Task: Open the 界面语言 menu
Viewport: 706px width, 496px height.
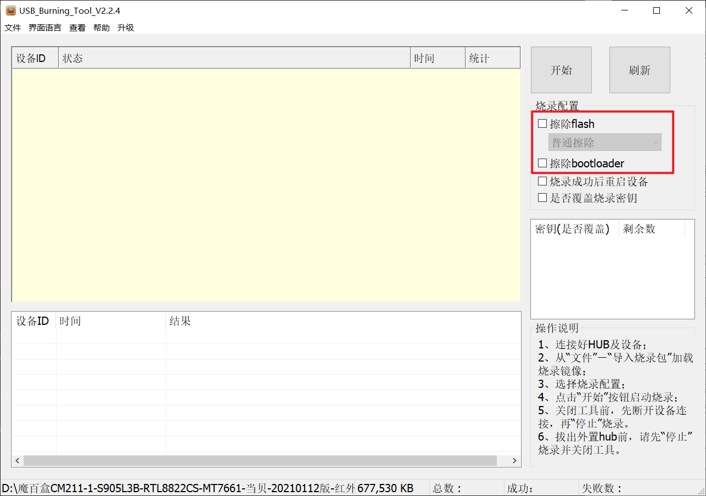Action: point(45,28)
